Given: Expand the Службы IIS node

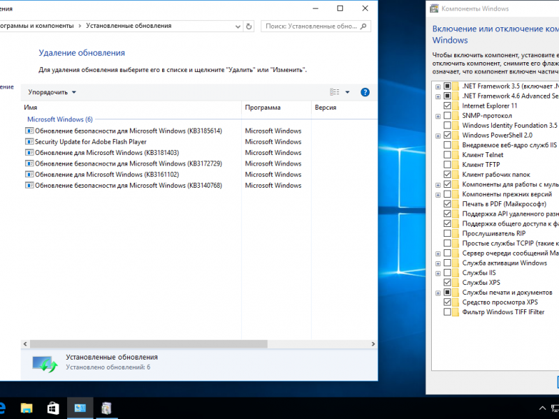Looking at the screenshot, I should pyautogui.click(x=438, y=273).
